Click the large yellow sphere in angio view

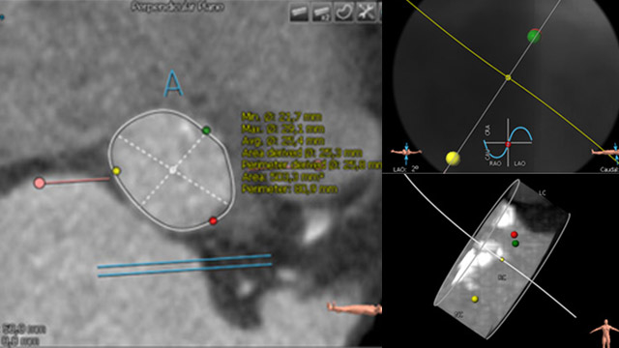453,159
